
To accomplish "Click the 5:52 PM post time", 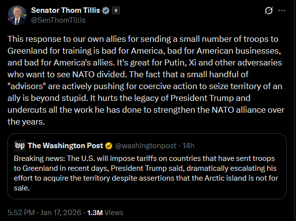I will point(21,213).
